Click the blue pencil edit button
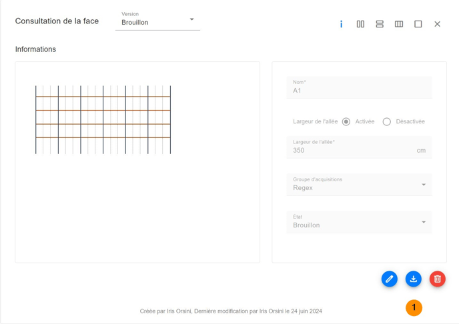The height and width of the screenshot is (324, 459). click(390, 279)
